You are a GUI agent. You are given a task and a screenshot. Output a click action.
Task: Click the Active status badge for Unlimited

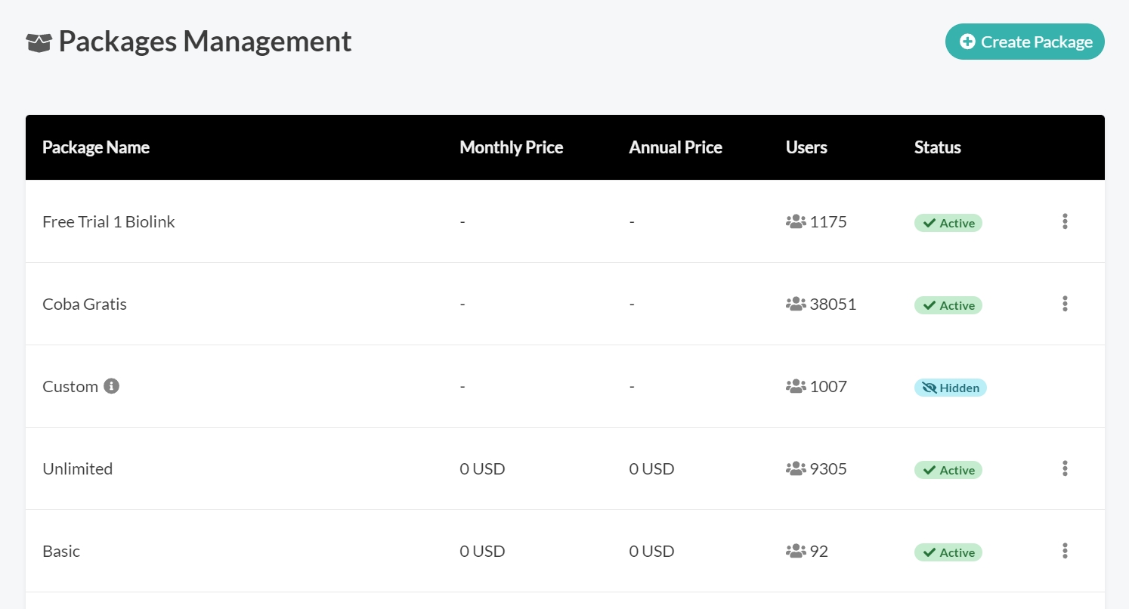tap(948, 470)
